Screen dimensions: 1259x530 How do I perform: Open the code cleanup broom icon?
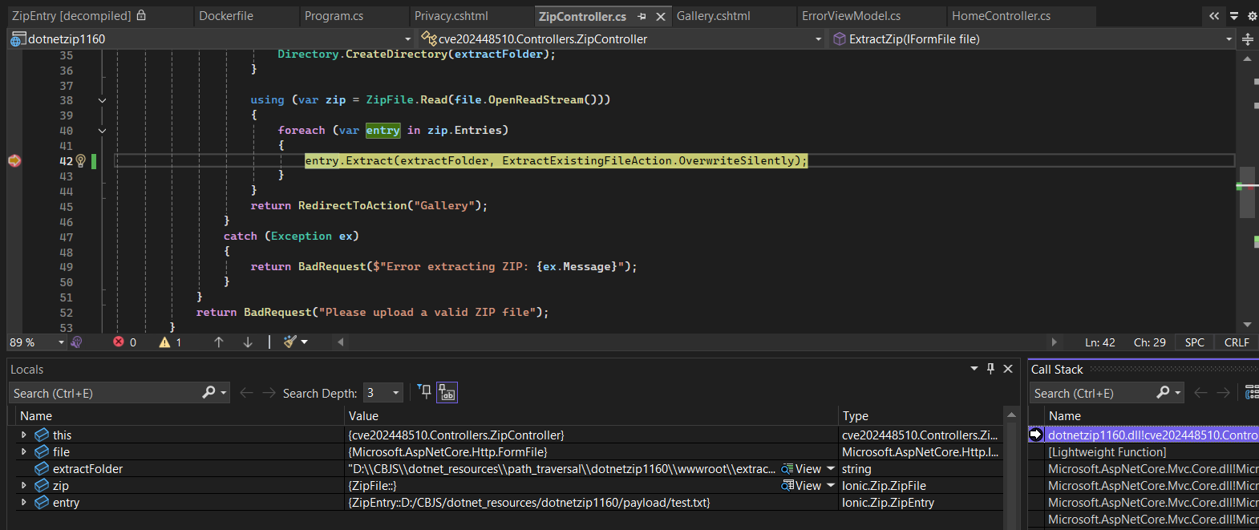(x=290, y=342)
